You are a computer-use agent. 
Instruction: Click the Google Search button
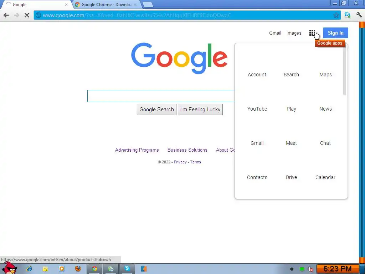pos(157,110)
